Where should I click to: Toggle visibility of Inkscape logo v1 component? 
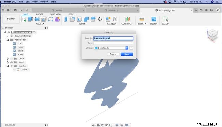9,32
